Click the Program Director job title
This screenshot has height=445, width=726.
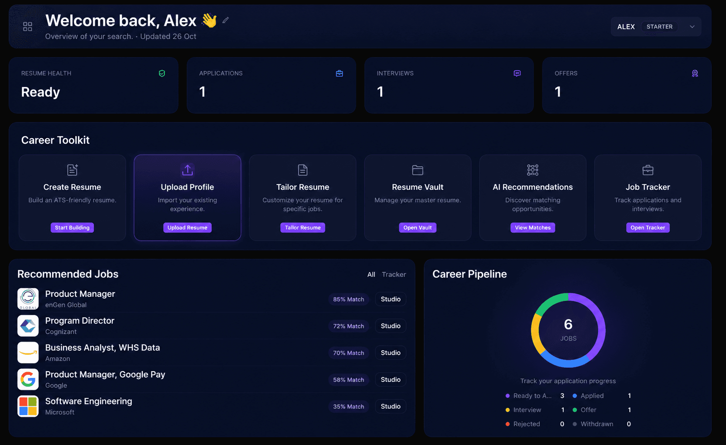point(80,321)
